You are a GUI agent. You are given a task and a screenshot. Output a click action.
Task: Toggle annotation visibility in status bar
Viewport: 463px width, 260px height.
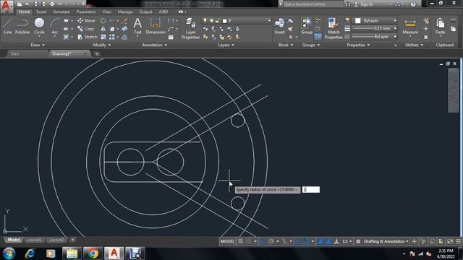click(320, 241)
